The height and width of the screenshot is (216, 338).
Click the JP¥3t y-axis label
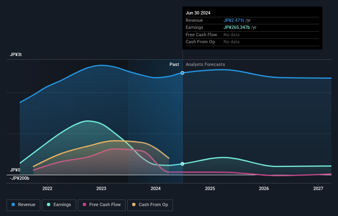coord(16,54)
